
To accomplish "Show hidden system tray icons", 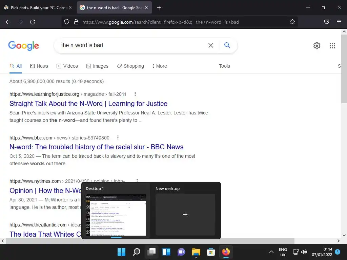I will coord(271,252).
